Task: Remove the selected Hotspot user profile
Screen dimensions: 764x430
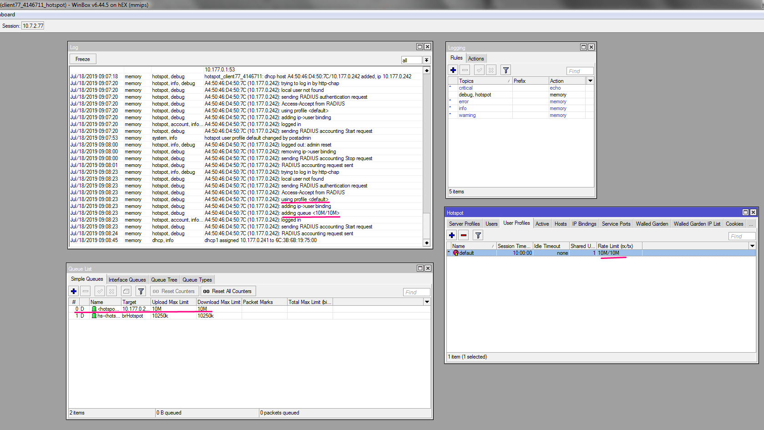Action: click(x=464, y=235)
